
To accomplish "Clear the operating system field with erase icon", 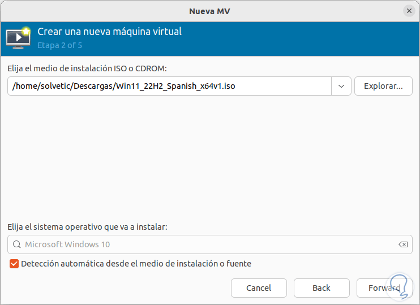I will click(x=403, y=244).
